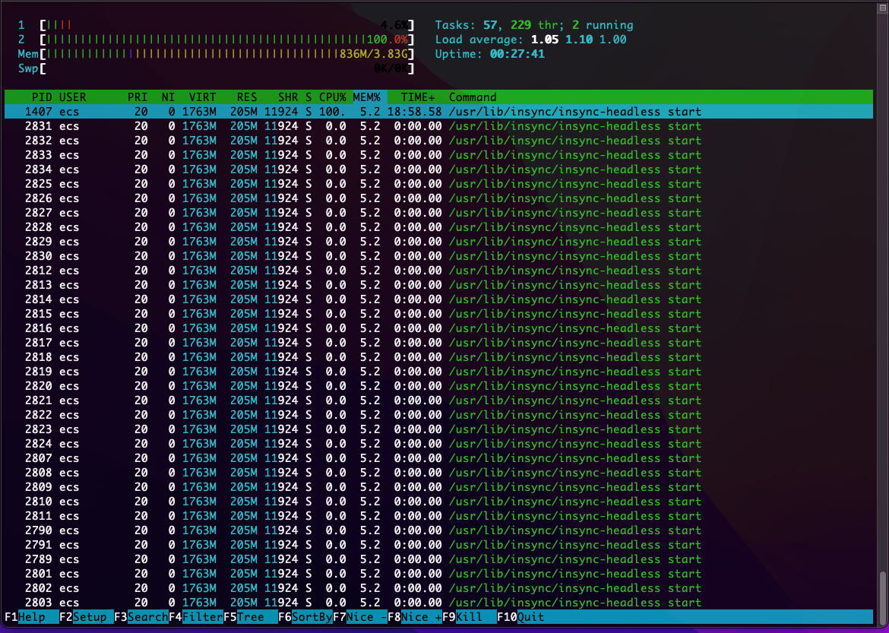Sort by the CPU% column header
This screenshot has width=889, height=633.
331,97
